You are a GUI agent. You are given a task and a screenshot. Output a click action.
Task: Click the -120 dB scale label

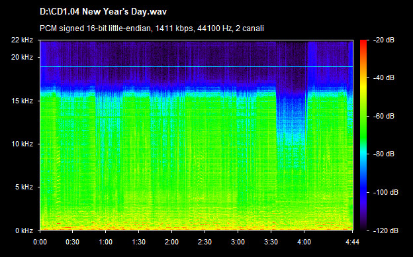tap(386, 231)
